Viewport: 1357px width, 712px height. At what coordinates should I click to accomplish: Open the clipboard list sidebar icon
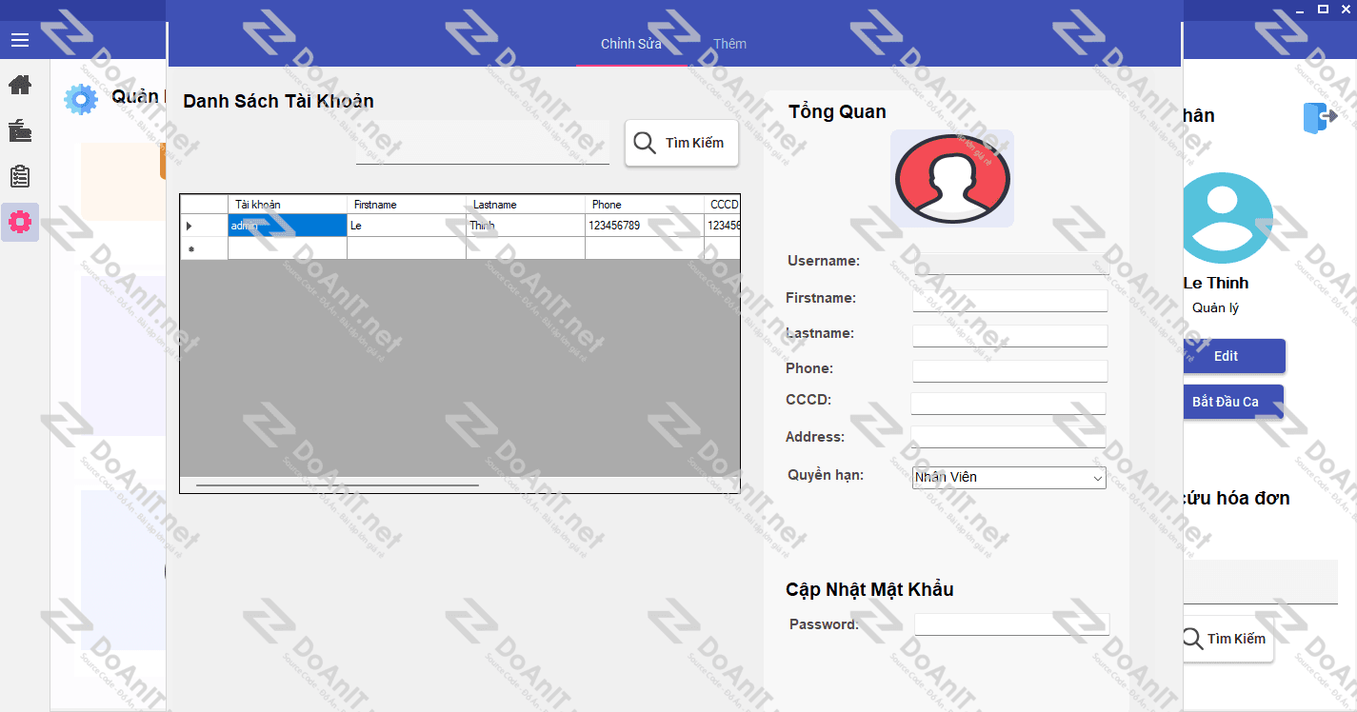point(20,176)
